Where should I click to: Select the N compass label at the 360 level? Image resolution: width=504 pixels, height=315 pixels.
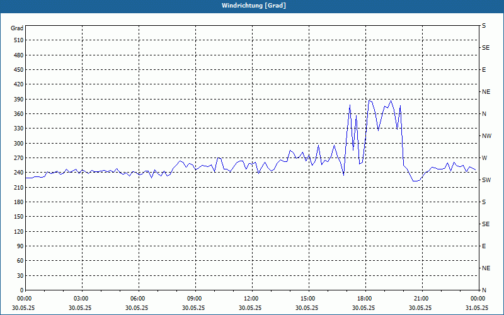pyautogui.click(x=484, y=114)
